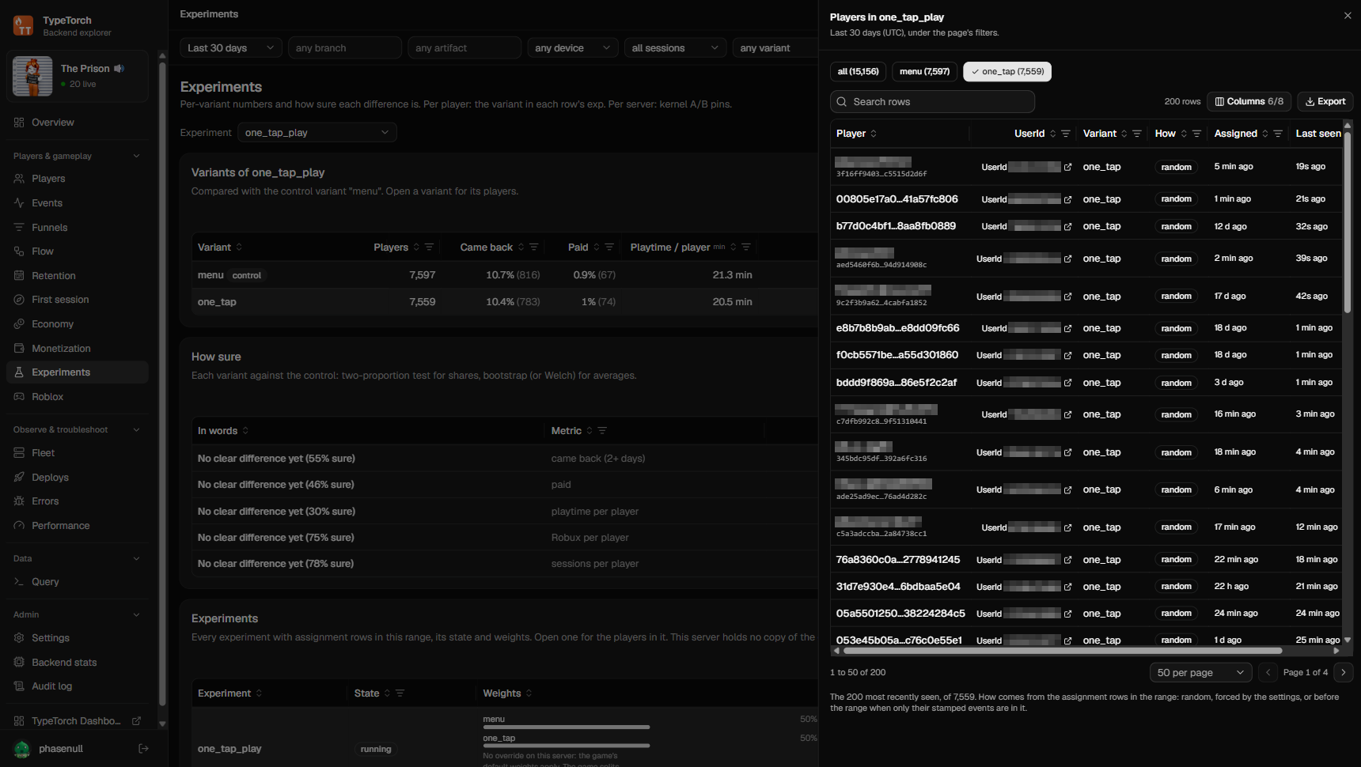
Task: Sort by the Player column header
Action: 856,134
